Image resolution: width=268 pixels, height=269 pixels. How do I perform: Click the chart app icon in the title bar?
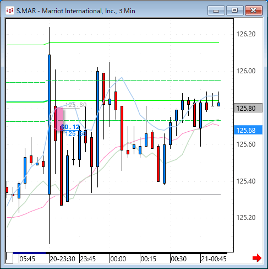(10, 11)
